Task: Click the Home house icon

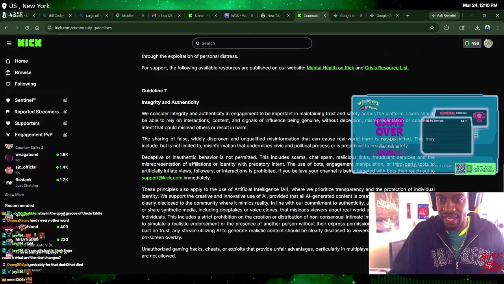Action: click(x=8, y=61)
